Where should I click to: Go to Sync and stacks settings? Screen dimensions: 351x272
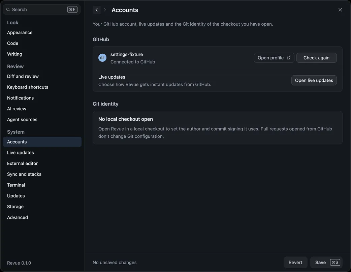click(42, 174)
